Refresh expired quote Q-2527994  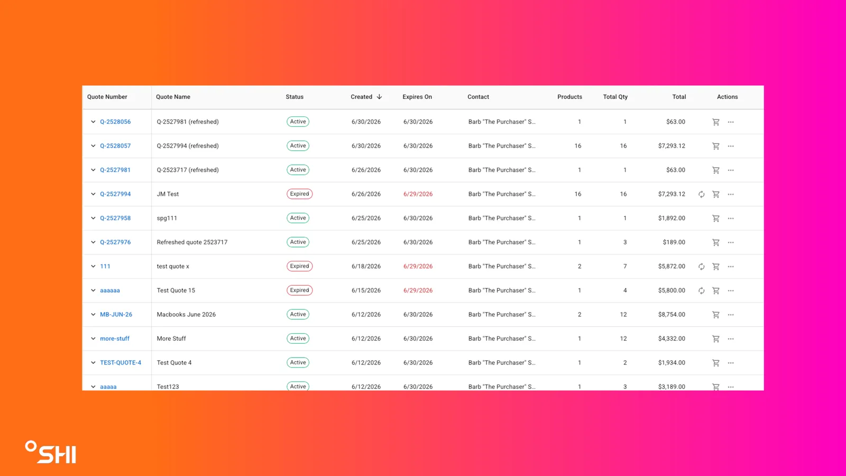[x=701, y=194]
